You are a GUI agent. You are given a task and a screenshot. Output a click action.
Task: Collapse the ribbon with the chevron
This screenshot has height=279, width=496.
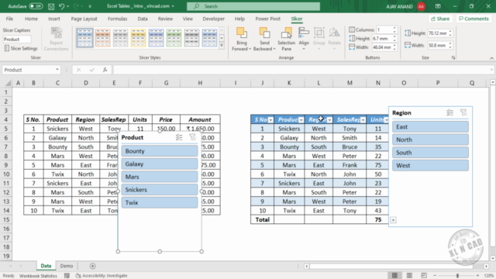pyautogui.click(x=491, y=58)
